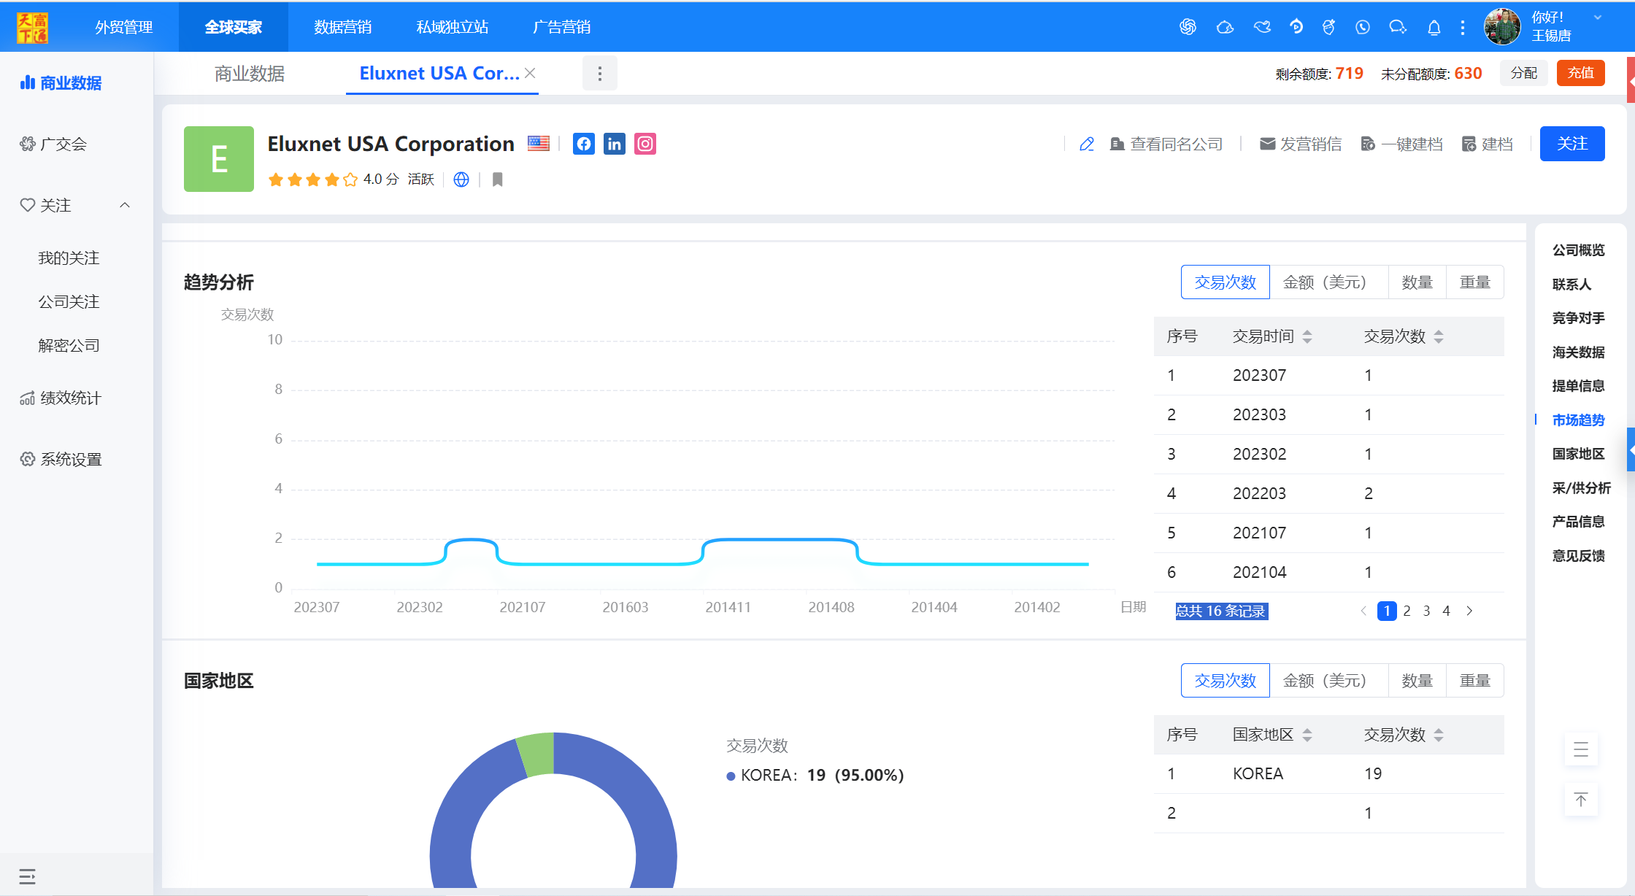The height and width of the screenshot is (896, 1635).
Task: Open 我的关注 in the sidebar
Action: tap(69, 258)
